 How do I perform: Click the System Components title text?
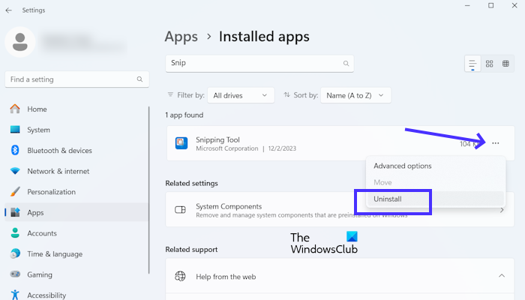(229, 206)
